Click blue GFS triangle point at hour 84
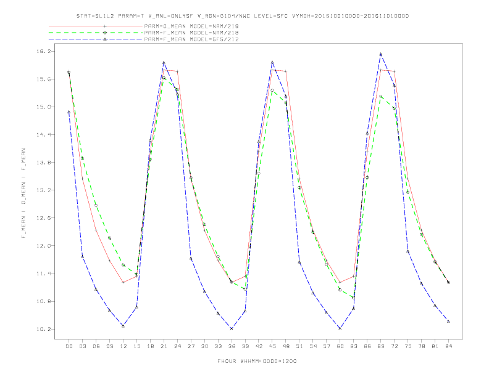The width and height of the screenshot is (489, 377). [x=448, y=322]
